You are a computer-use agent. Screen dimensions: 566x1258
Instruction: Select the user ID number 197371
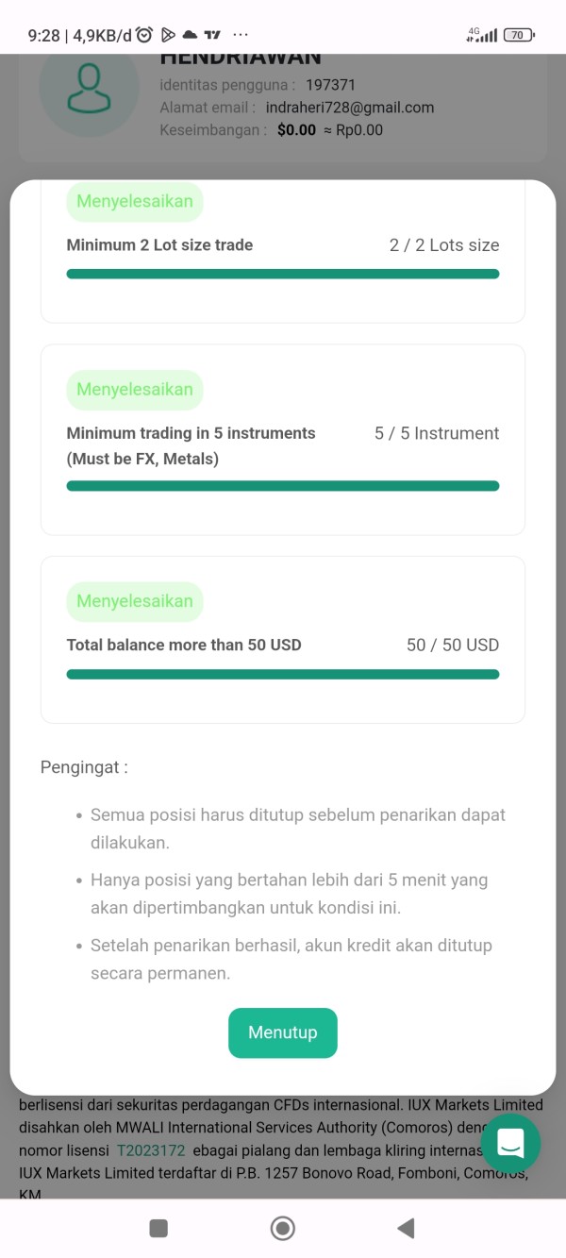pos(330,85)
